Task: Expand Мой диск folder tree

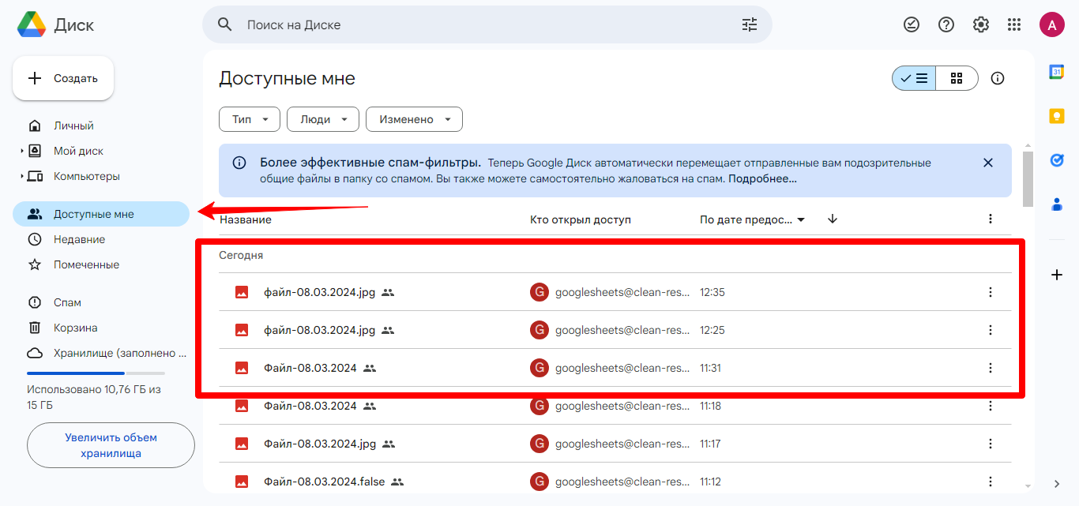Action: [22, 151]
